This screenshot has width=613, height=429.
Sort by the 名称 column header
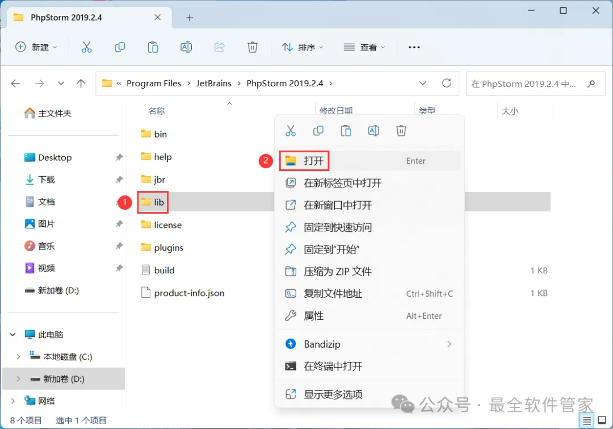tap(157, 111)
